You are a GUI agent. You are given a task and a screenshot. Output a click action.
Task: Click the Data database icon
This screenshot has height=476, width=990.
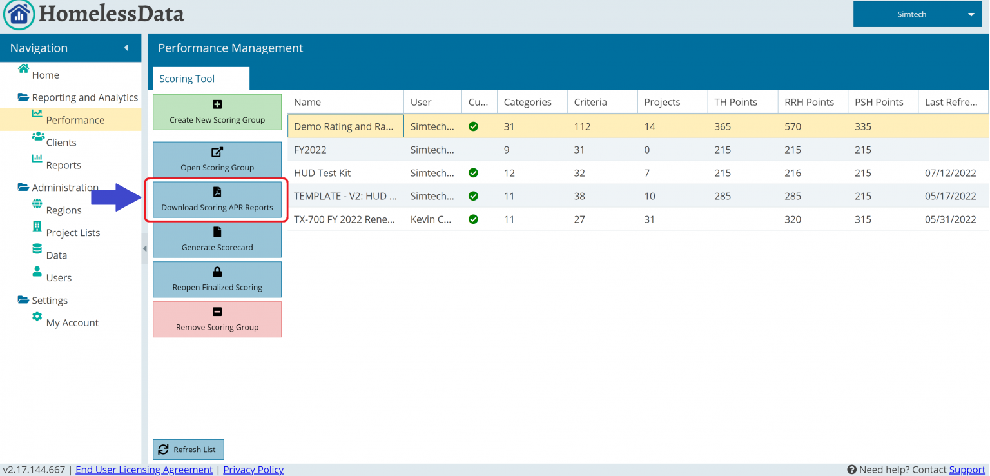[37, 249]
